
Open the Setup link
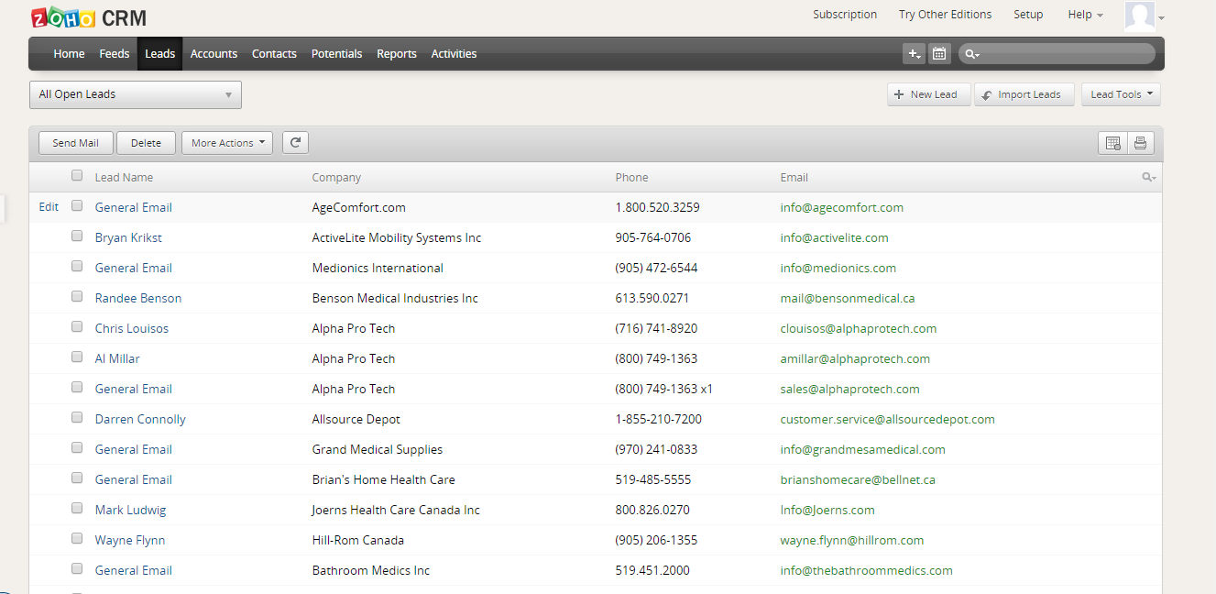pyautogui.click(x=1028, y=15)
